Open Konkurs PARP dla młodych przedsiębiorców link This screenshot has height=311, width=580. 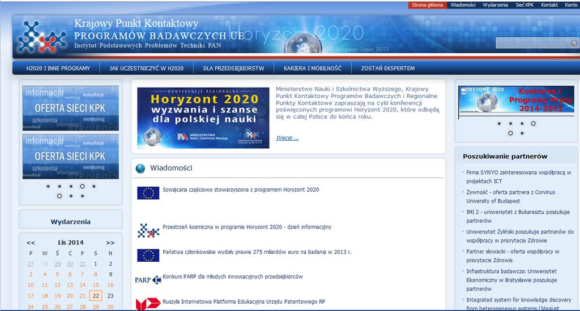pyautogui.click(x=233, y=277)
